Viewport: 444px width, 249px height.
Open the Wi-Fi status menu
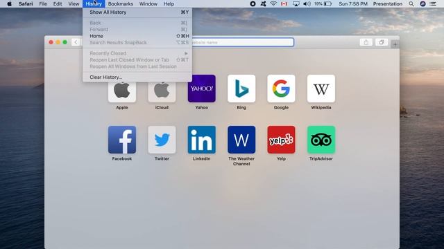point(273,4)
